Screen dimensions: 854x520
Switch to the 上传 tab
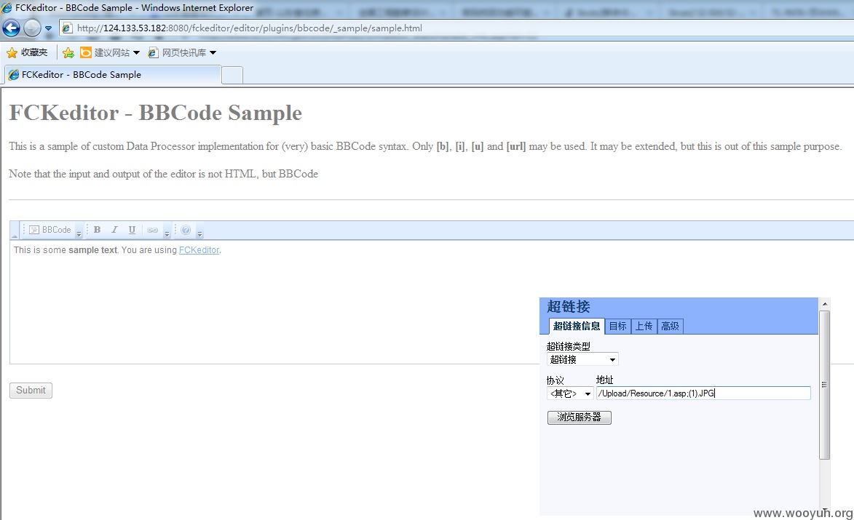click(644, 327)
